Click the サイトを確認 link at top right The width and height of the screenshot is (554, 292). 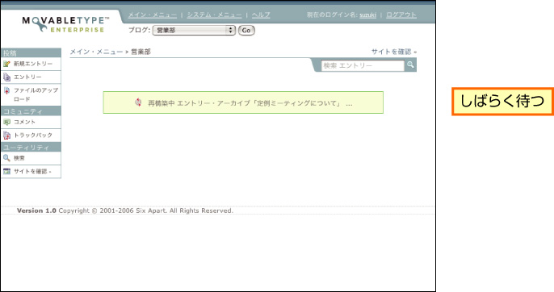[x=393, y=52]
